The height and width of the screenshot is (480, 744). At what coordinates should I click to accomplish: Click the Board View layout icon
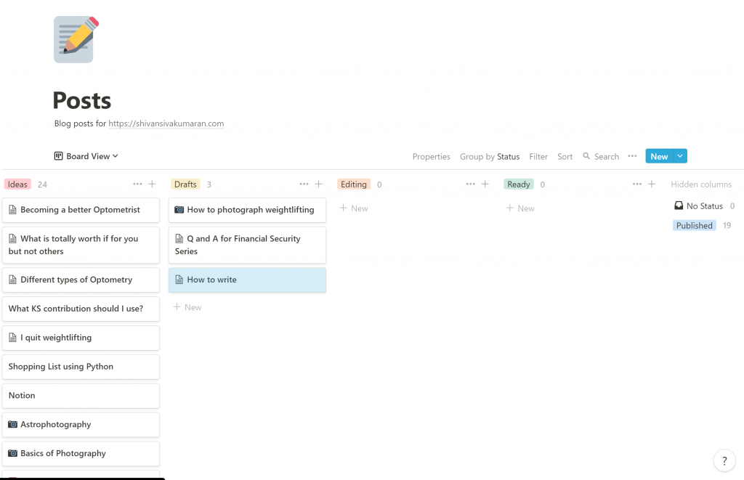pyautogui.click(x=57, y=155)
